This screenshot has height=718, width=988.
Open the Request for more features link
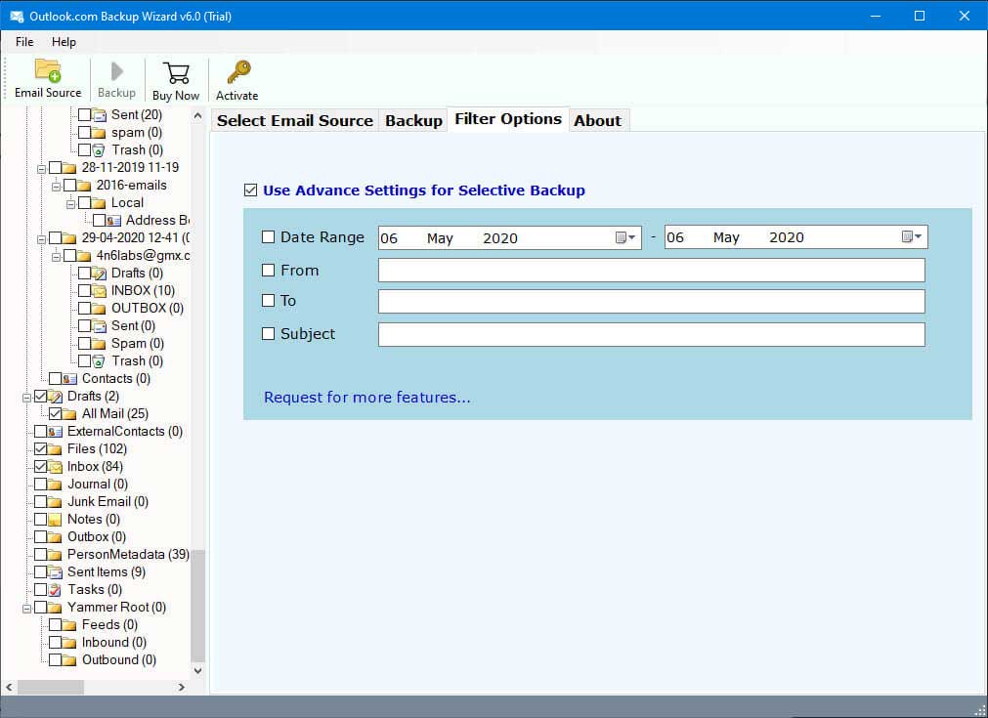(x=366, y=398)
